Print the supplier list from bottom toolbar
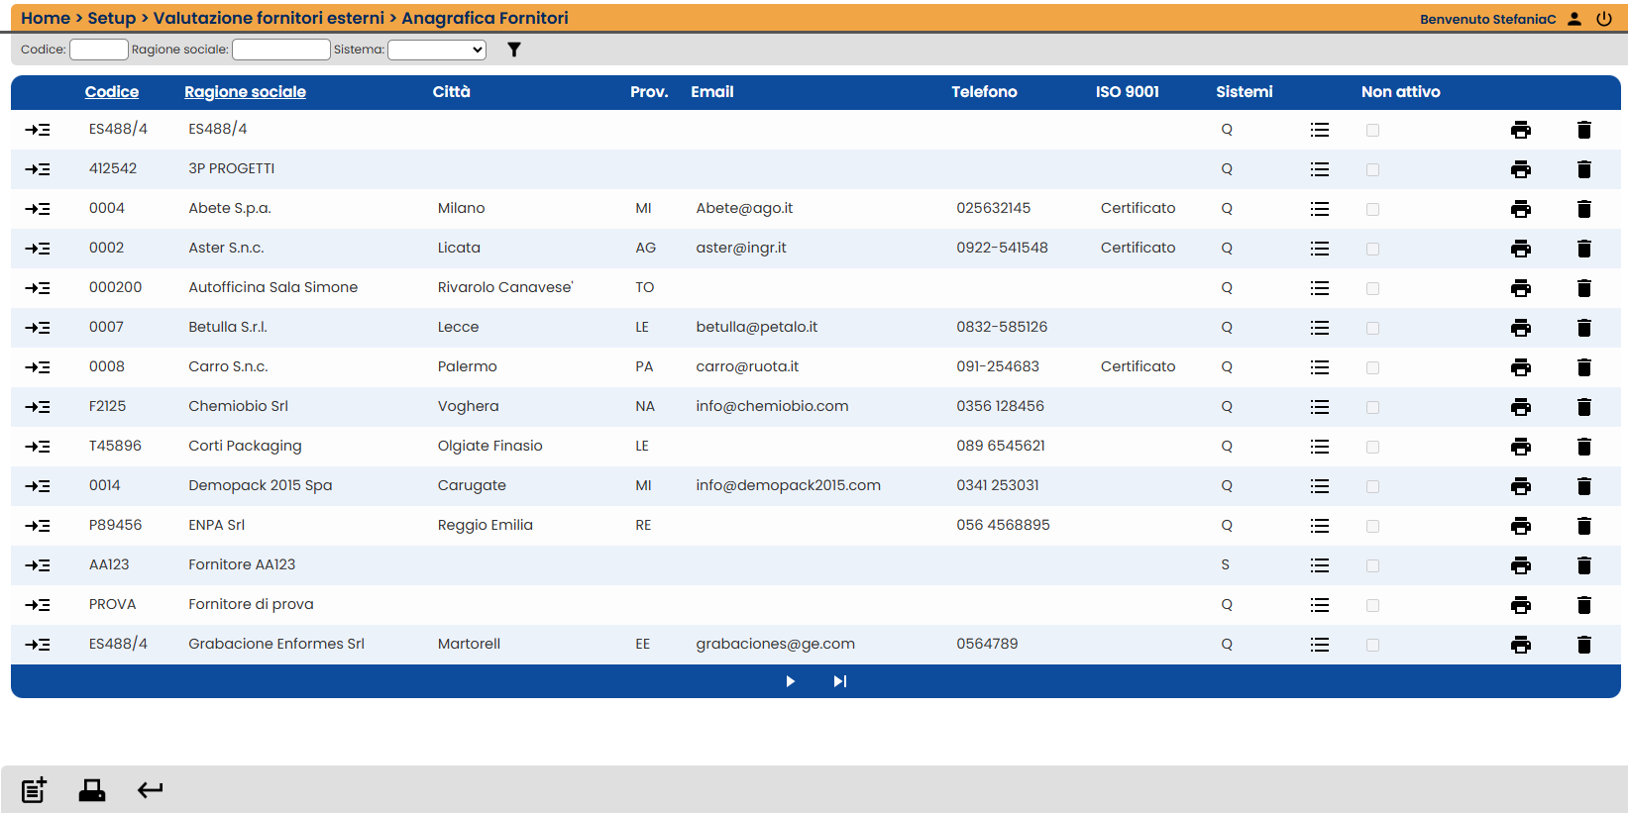The height and width of the screenshot is (813, 1628). [92, 789]
